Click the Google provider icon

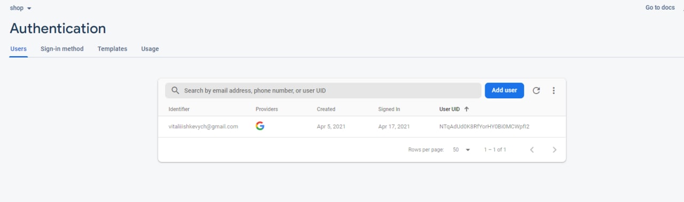260,126
